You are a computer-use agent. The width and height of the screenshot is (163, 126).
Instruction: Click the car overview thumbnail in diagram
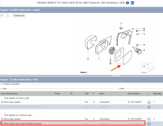coord(147,67)
